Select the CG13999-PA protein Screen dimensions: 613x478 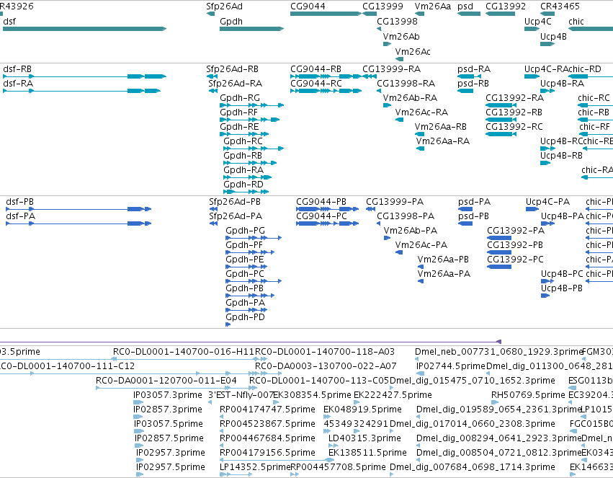(371, 209)
